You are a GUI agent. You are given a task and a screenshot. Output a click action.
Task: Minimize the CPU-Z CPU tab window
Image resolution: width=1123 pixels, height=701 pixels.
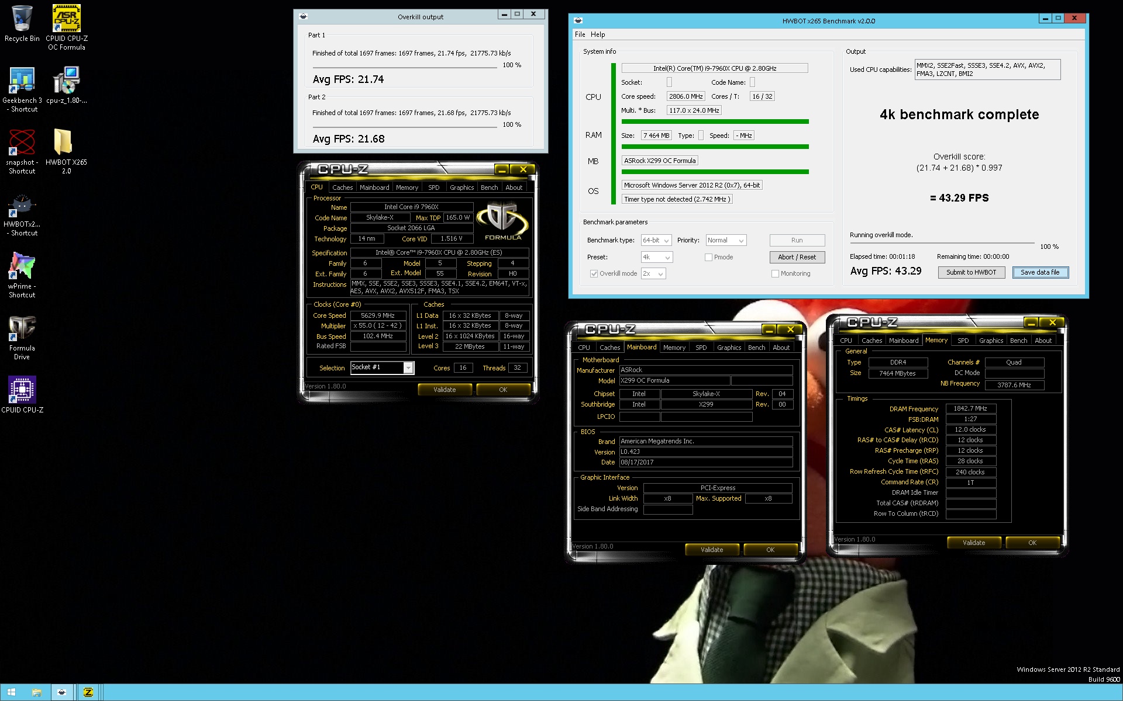click(502, 169)
